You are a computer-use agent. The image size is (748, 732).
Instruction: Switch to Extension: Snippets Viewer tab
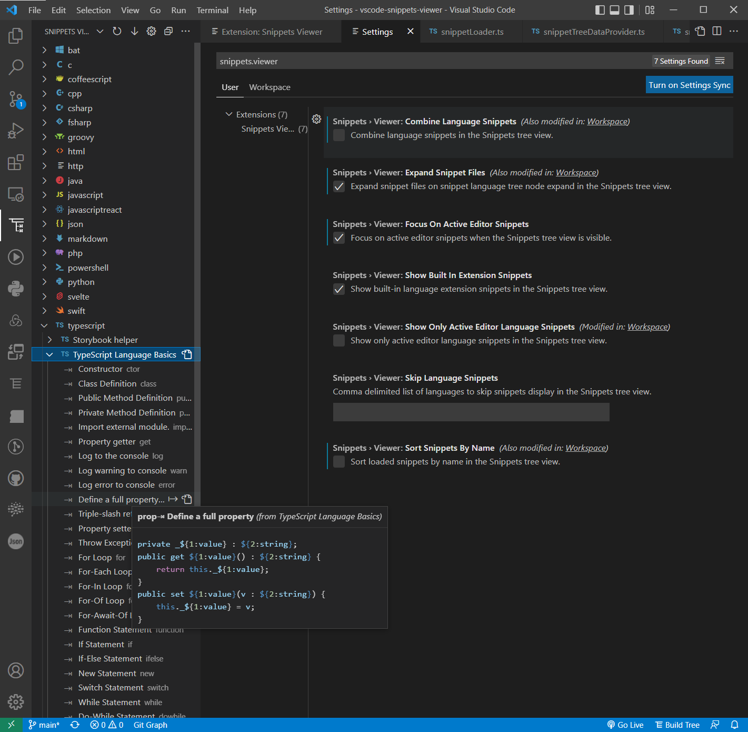click(x=272, y=32)
